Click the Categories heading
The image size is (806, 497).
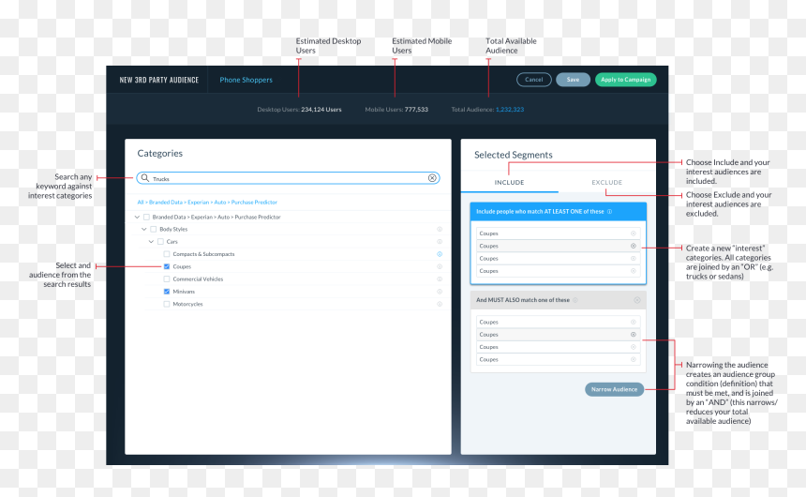[160, 153]
